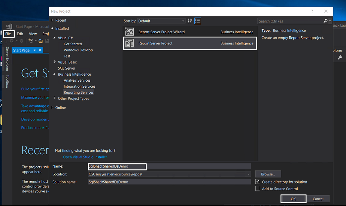This screenshot has width=346, height=206.
Task: Click the Report Server Project Wizard icon
Action: pos(130,32)
